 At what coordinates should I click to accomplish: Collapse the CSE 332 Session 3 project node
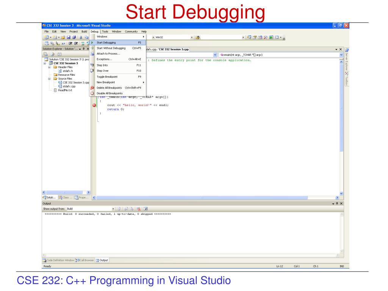(x=45, y=63)
